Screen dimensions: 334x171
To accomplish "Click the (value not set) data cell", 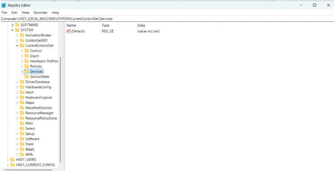I will click(x=148, y=31).
